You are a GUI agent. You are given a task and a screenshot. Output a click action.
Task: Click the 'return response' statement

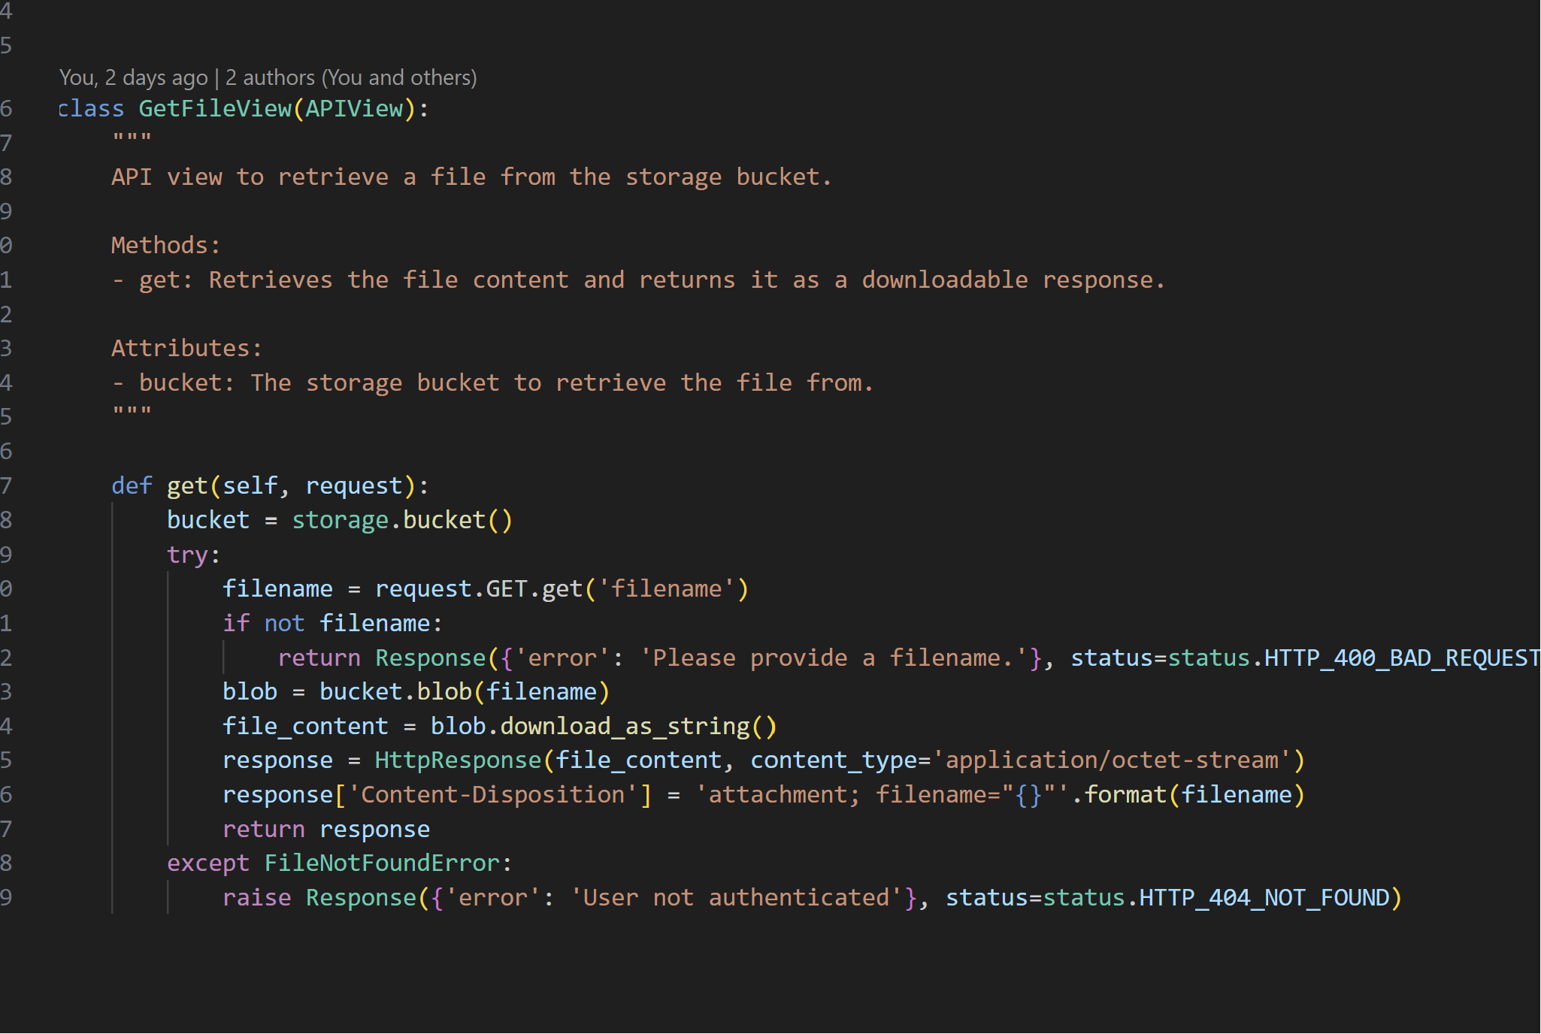coord(325,829)
